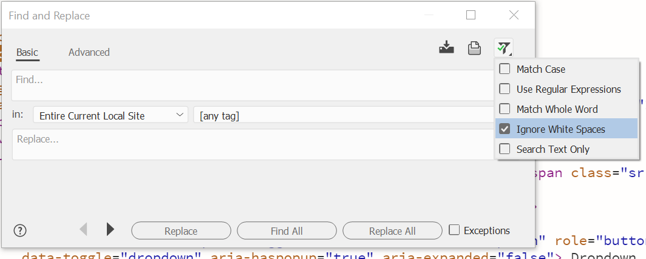Find next with the right arrow

(x=110, y=229)
